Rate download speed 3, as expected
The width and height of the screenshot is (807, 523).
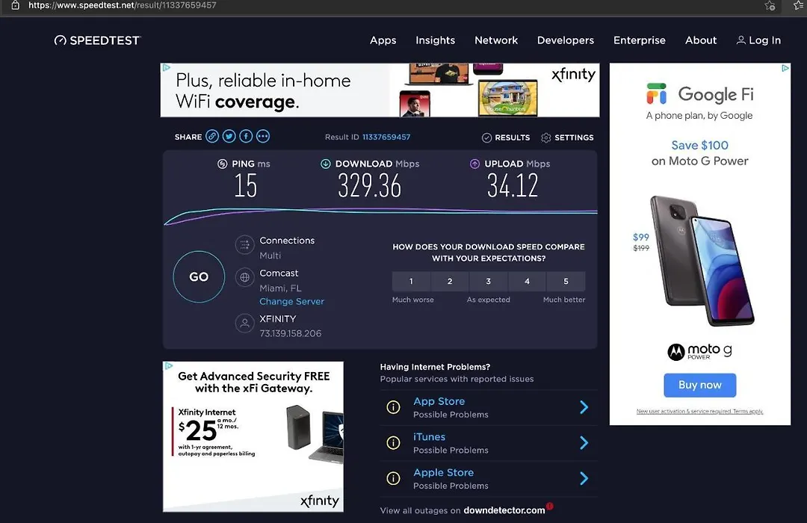coord(489,281)
